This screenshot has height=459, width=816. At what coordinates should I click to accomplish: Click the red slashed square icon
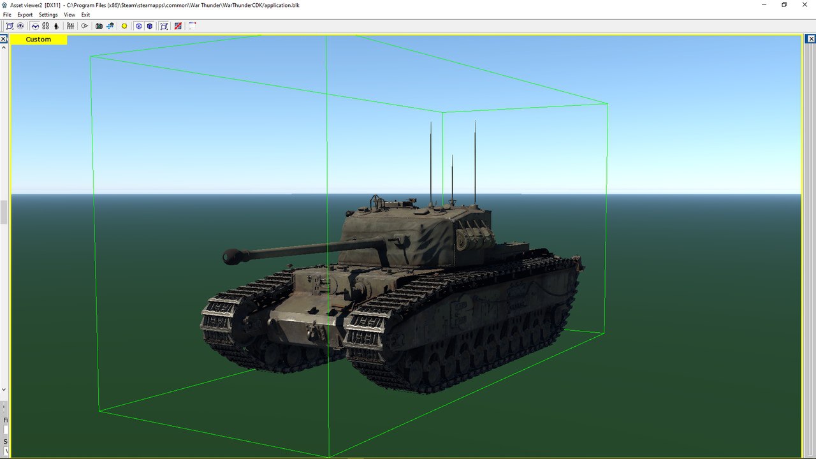coord(178,26)
